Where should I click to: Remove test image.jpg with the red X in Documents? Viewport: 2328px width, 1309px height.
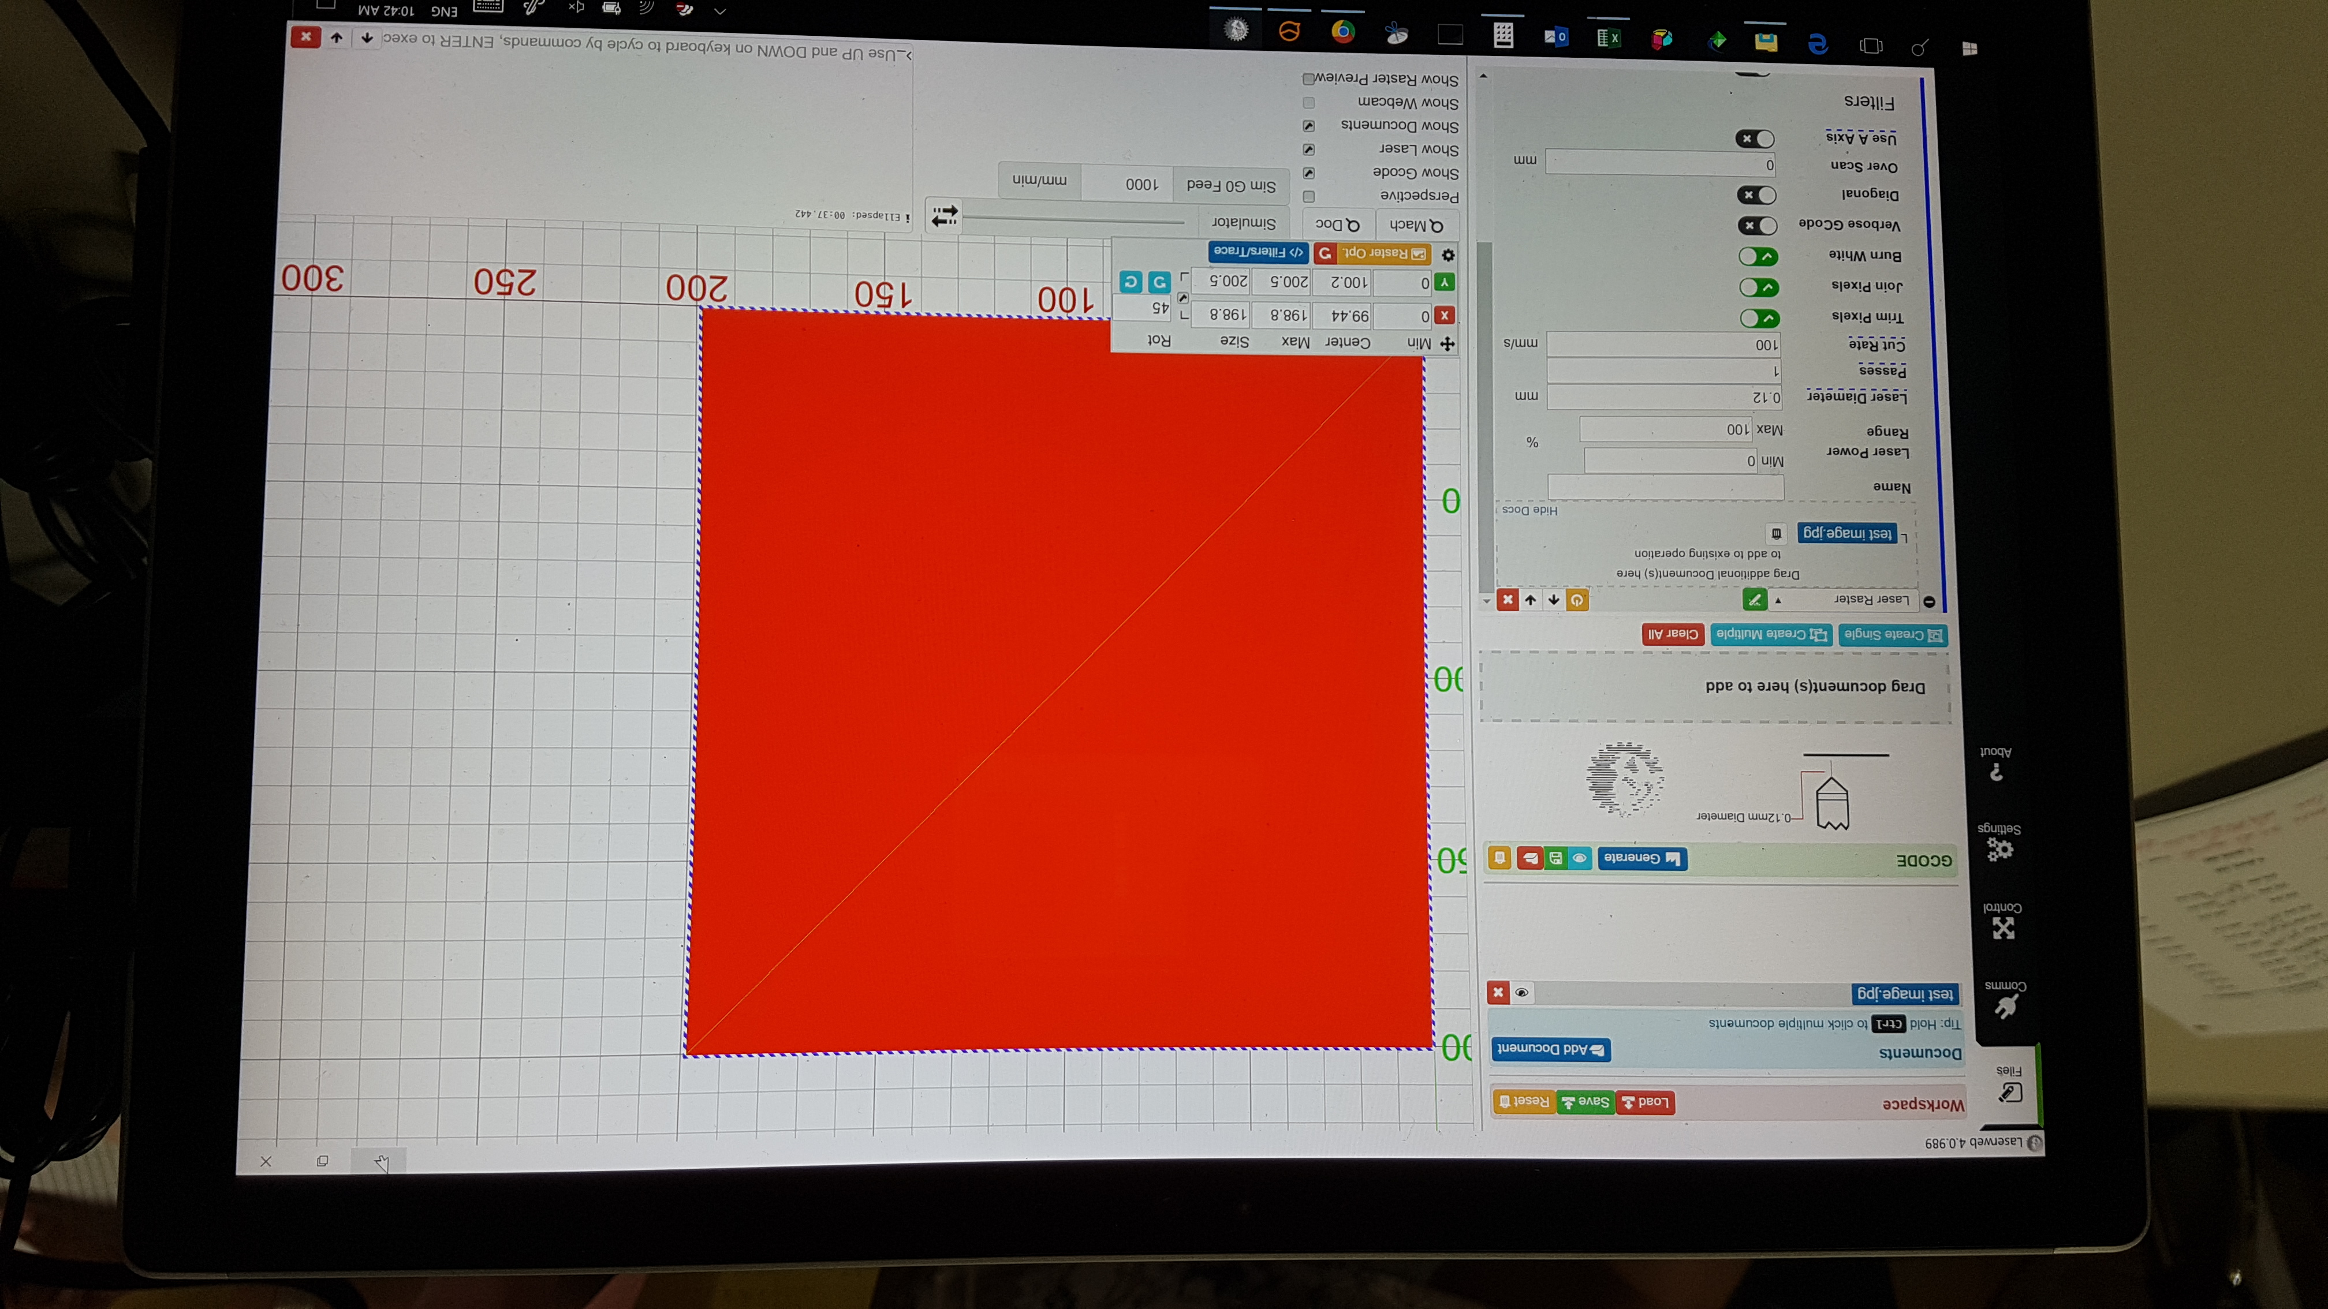pos(1498,993)
